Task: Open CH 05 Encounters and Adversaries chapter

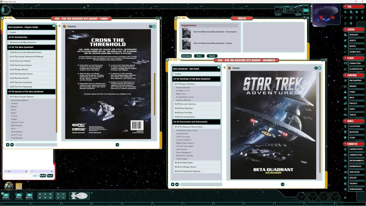Action: [196, 122]
